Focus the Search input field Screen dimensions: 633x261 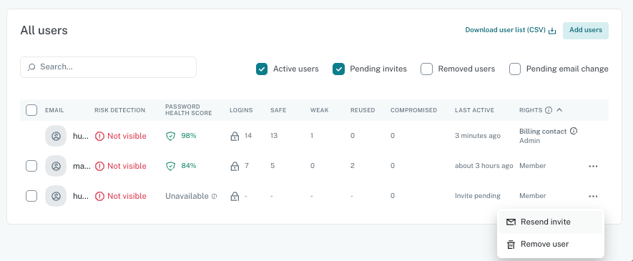108,67
